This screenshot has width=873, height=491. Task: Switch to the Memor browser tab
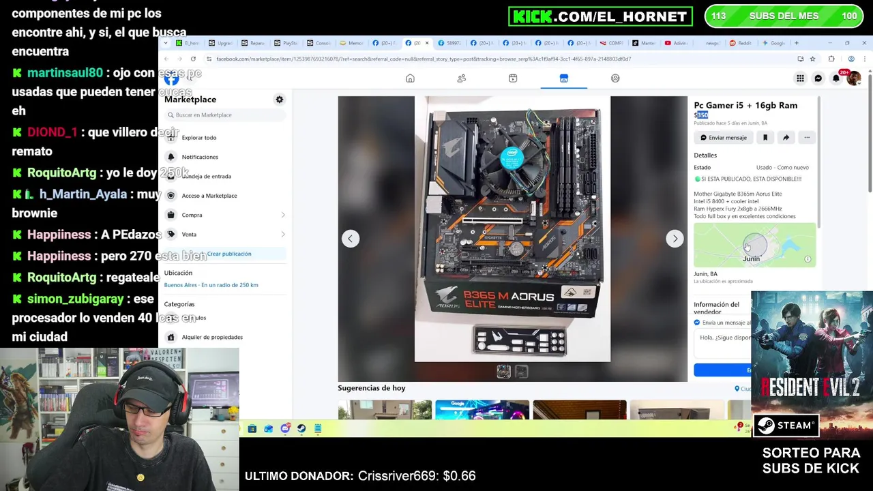353,43
